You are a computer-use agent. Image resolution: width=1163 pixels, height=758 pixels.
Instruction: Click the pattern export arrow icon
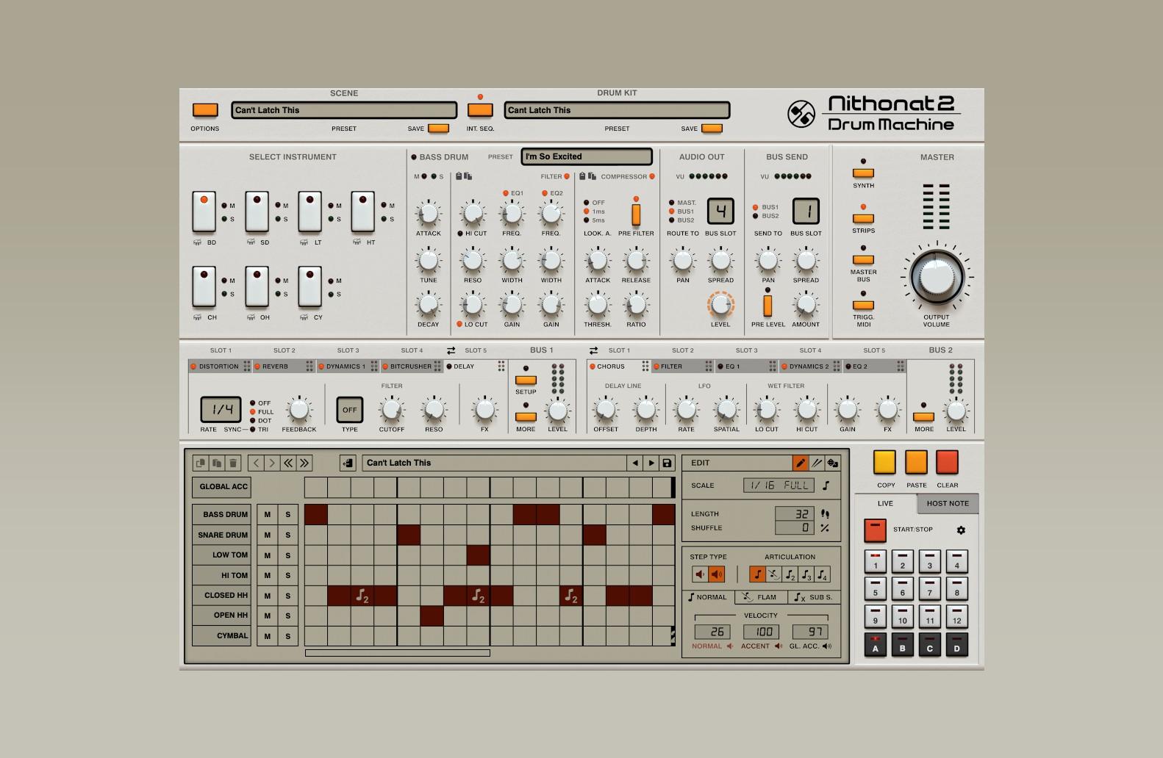348,463
